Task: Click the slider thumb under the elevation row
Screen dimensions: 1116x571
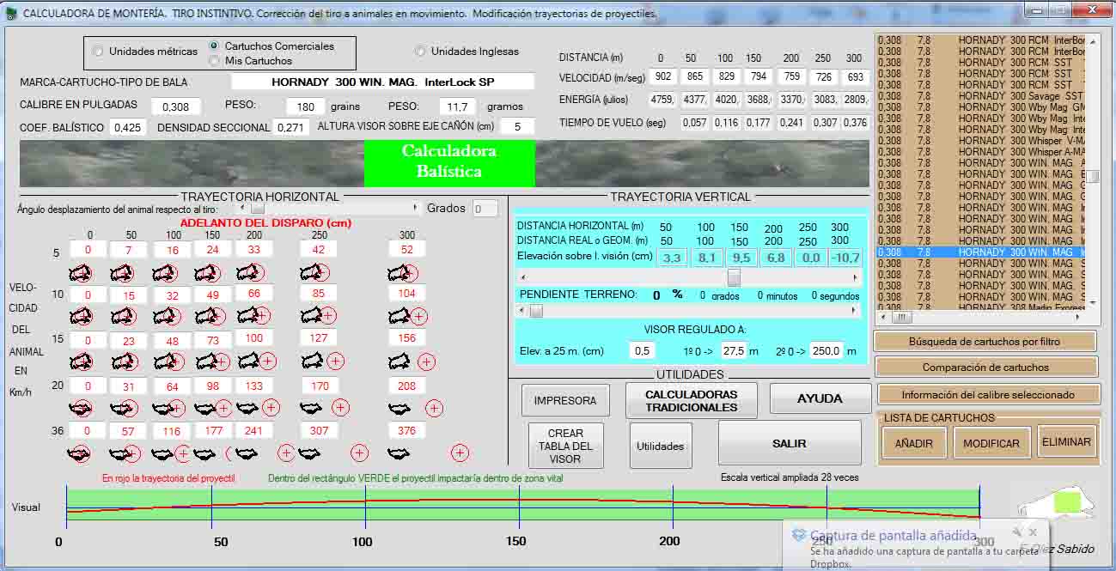Action: (x=734, y=277)
